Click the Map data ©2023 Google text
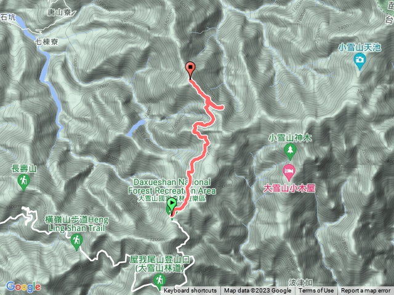Viewport: 394px width, 295px height. coord(257,291)
